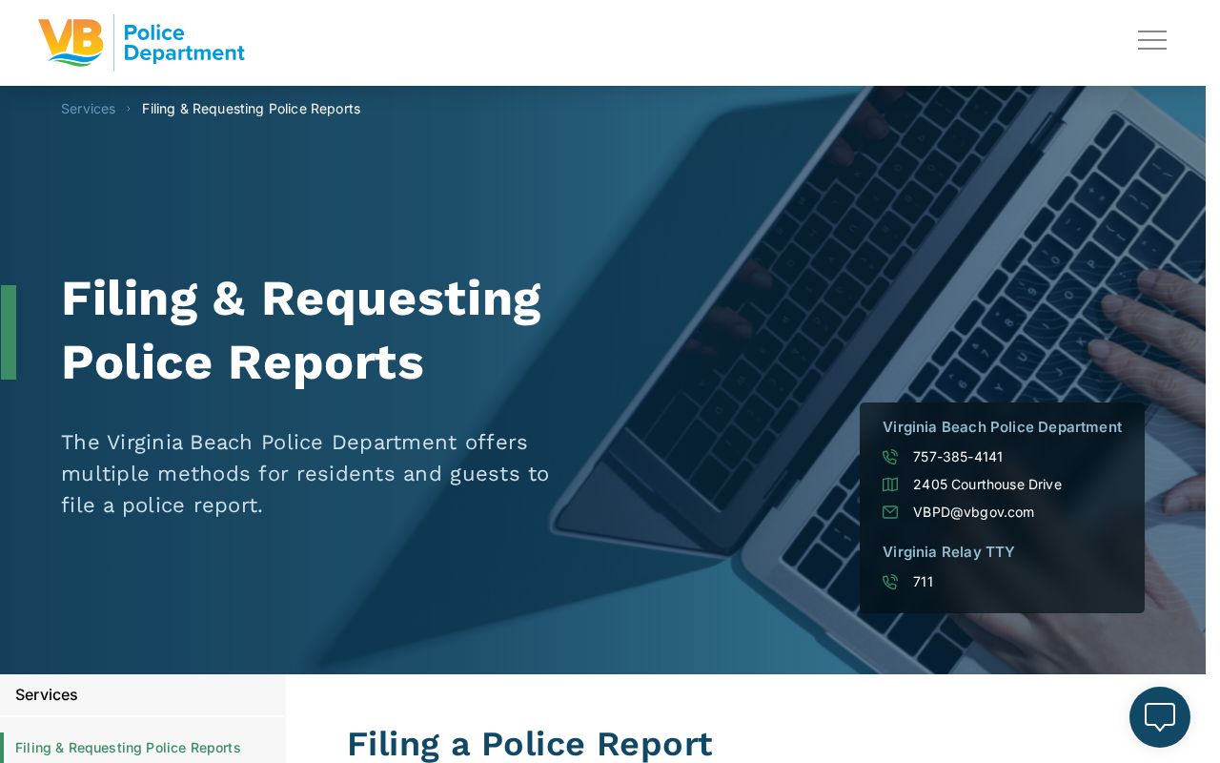The image size is (1220, 763).
Task: Email VBPD@vbgov.com
Action: pos(973,512)
